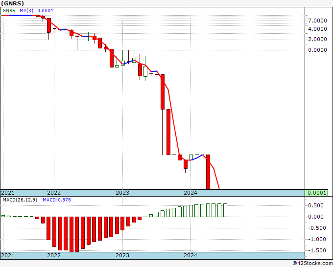Click the green candlestick at start of 2024

coord(191,157)
